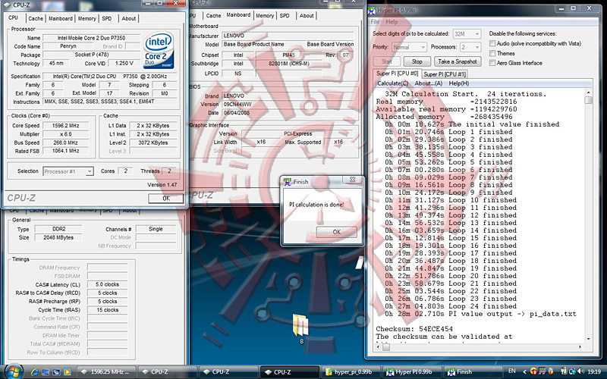The image size is (607, 379).
Task: Click OK in the Finish dialog
Action: click(x=336, y=232)
